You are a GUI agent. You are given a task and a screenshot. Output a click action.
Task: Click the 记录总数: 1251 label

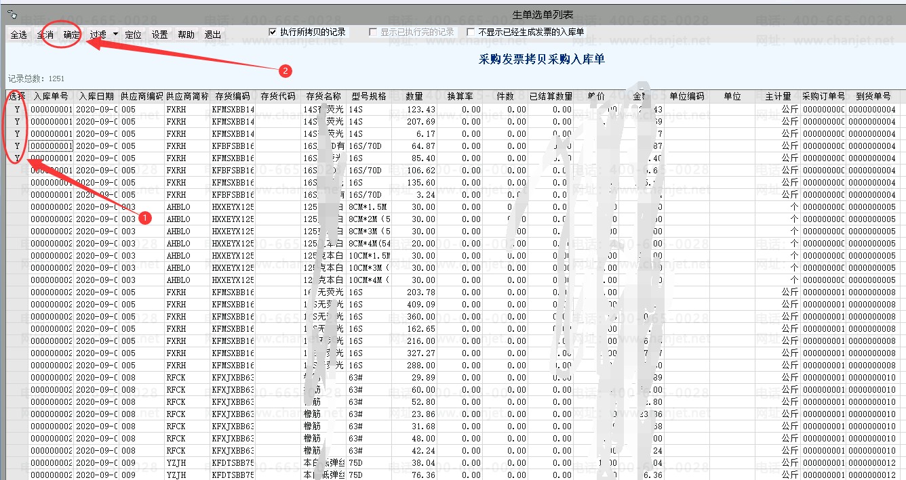point(37,79)
